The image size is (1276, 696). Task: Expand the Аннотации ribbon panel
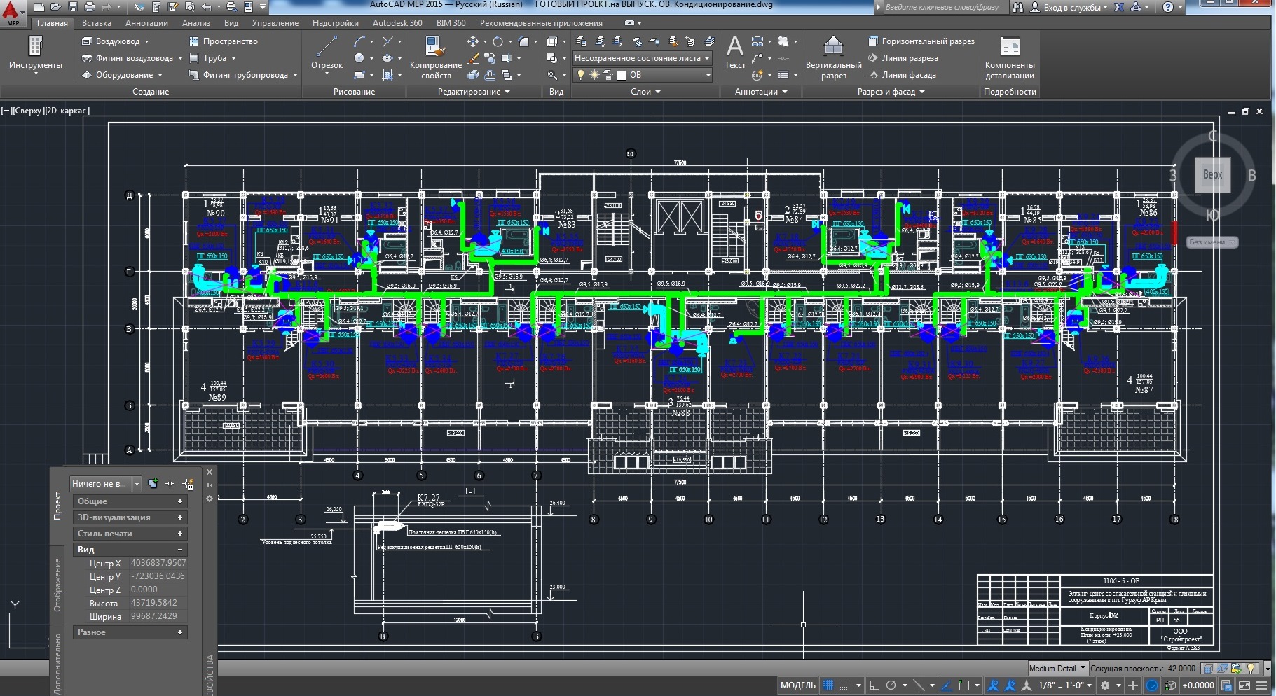(761, 92)
